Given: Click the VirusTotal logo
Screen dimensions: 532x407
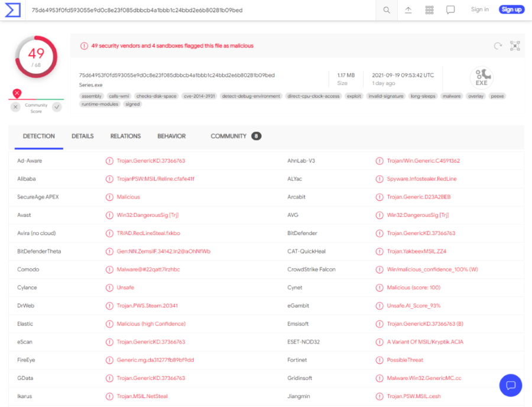Looking at the screenshot, I should tap(12, 10).
